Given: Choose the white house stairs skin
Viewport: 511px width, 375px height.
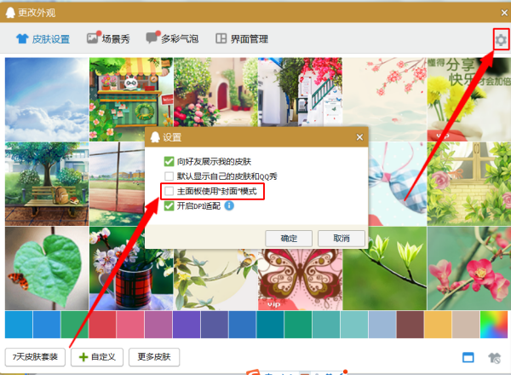Looking at the screenshot, I should [300, 92].
